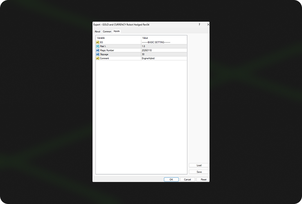Viewport: 302px width, 204px height.
Task: Click the Value column header
Action: (164, 38)
